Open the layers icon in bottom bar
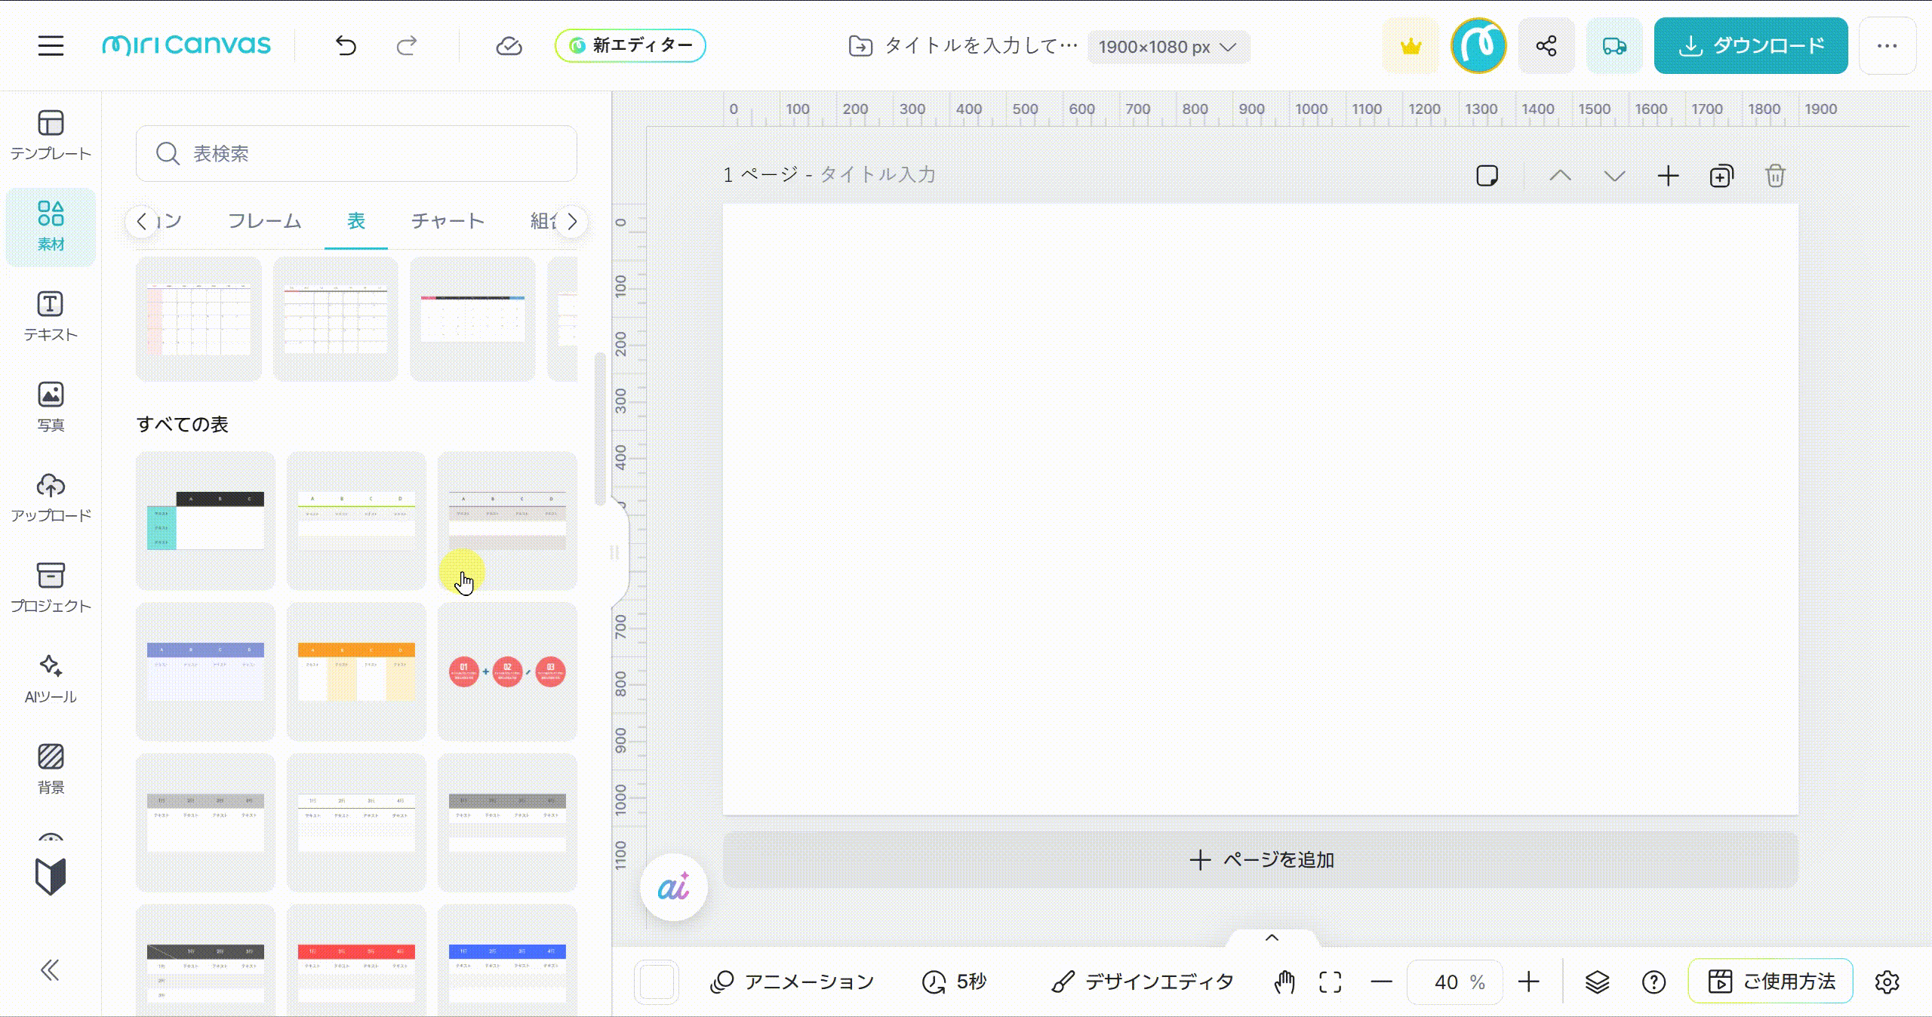This screenshot has width=1932, height=1017. coord(1597,982)
